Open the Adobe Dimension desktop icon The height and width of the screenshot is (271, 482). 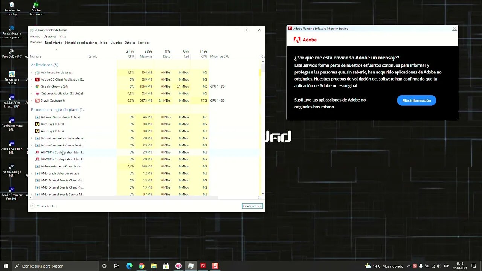pos(36,9)
